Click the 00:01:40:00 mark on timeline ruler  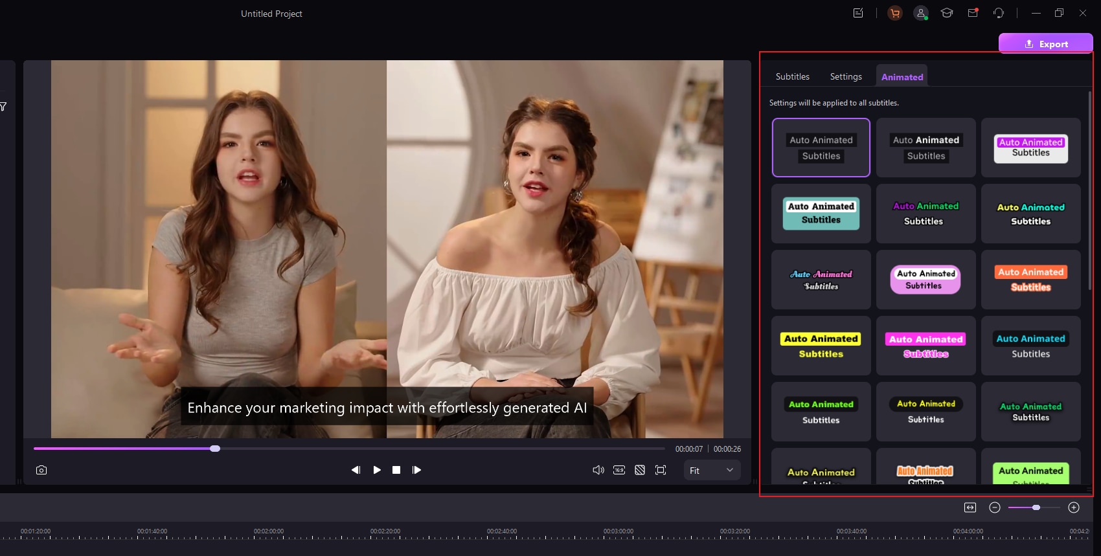click(x=152, y=531)
